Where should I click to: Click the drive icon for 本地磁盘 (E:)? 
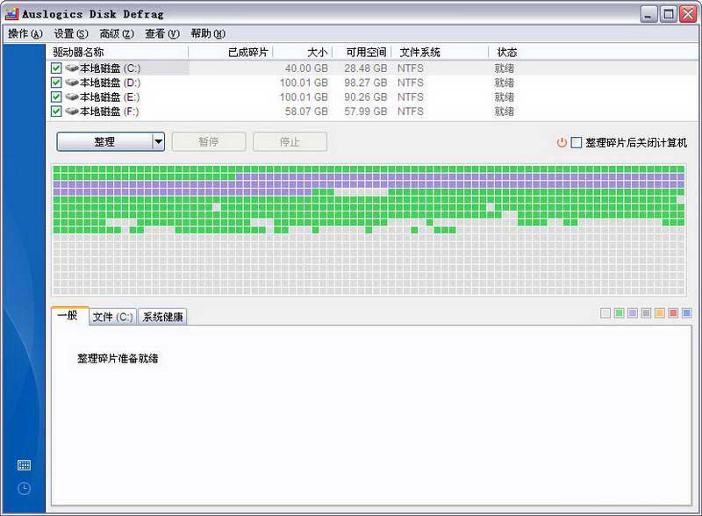[71, 97]
